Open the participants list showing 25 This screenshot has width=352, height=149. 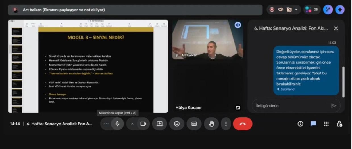pyautogui.click(x=312, y=10)
